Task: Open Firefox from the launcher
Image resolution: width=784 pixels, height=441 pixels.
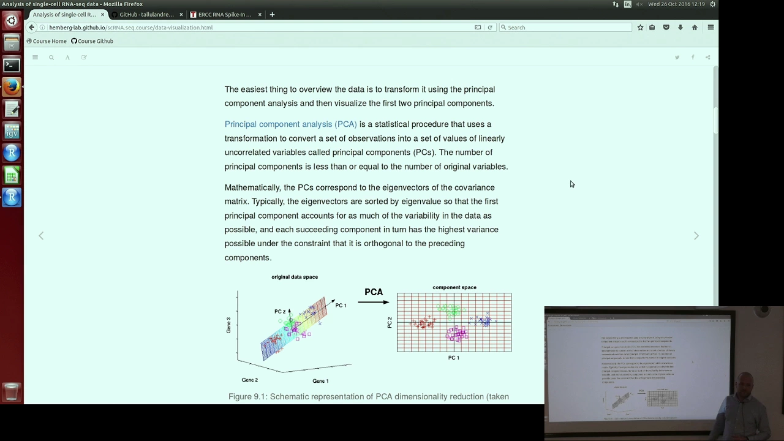Action: click(12, 86)
